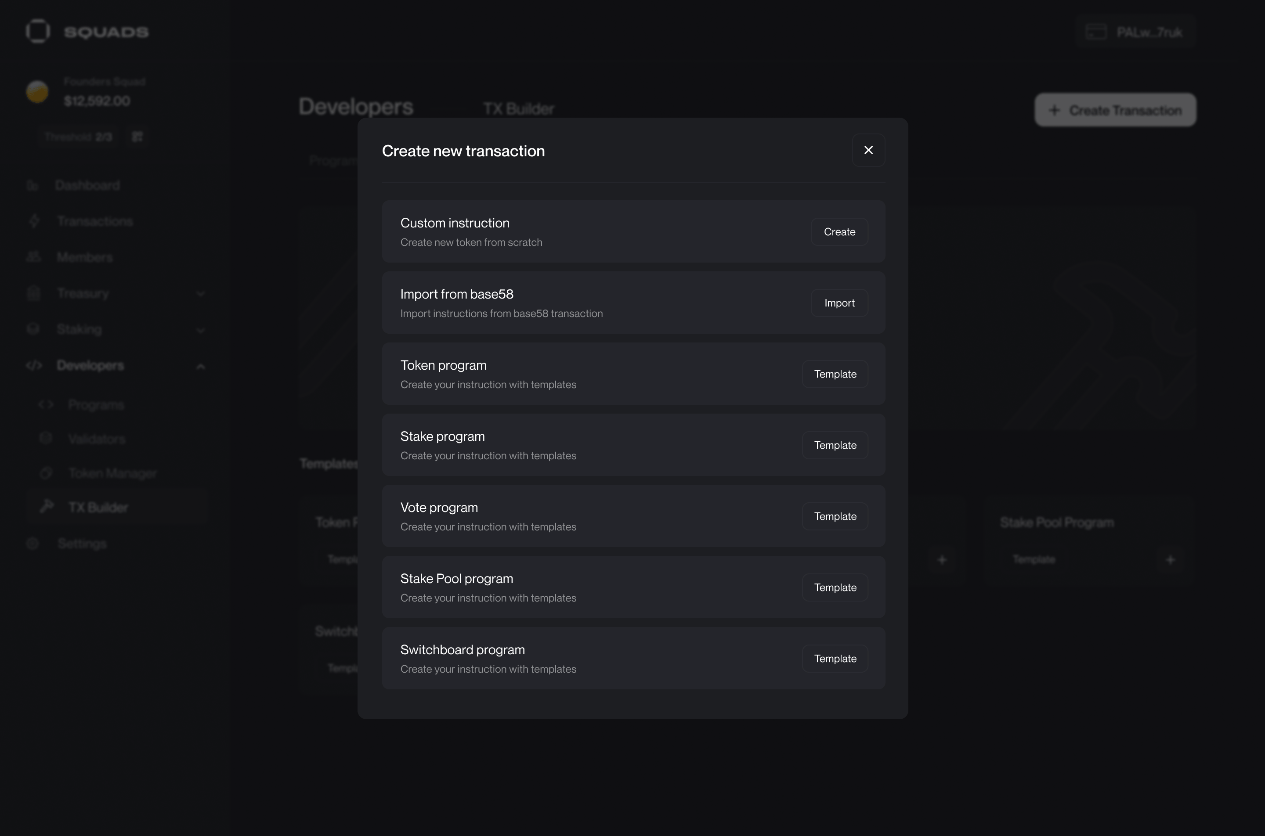
Task: Open the PALw...7ruk wallet button
Action: point(1135,32)
